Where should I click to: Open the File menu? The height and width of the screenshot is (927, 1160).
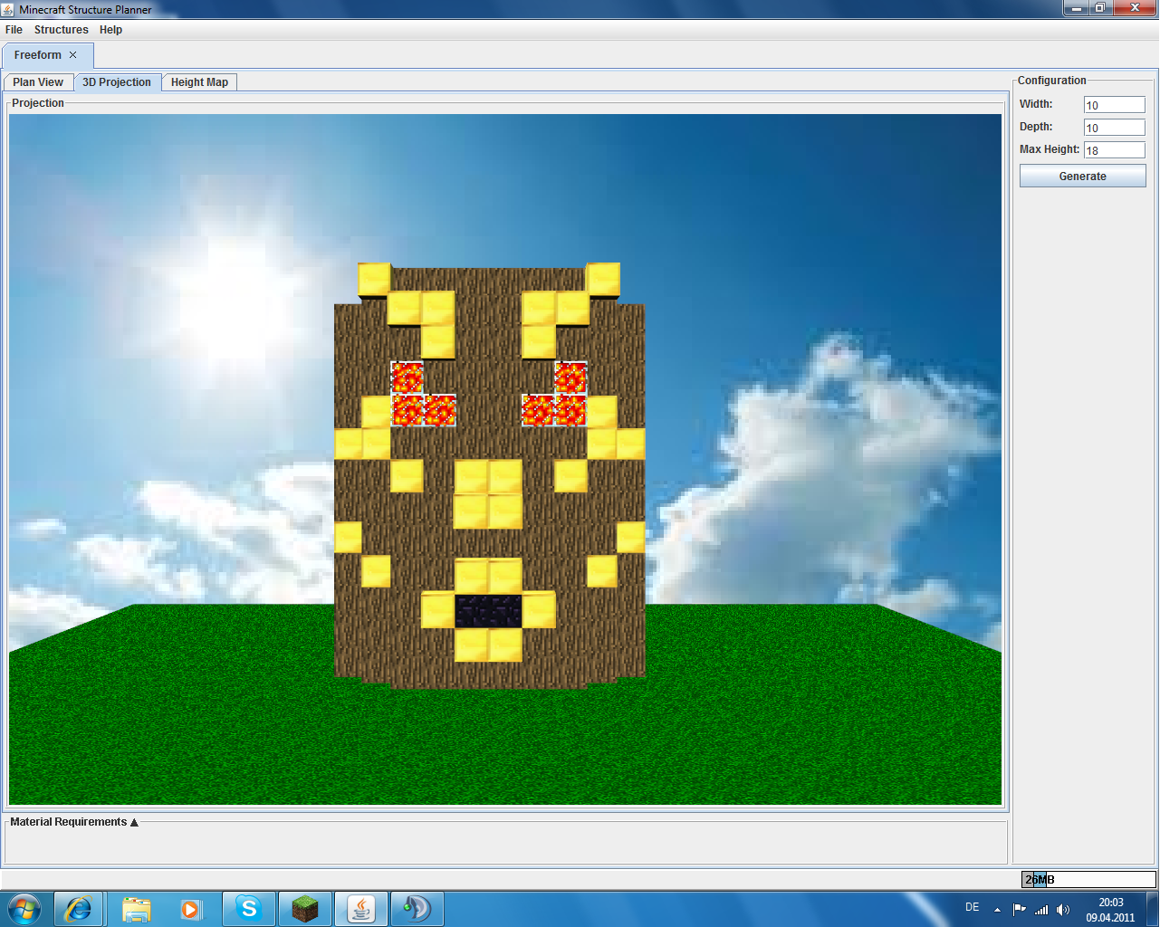14,30
